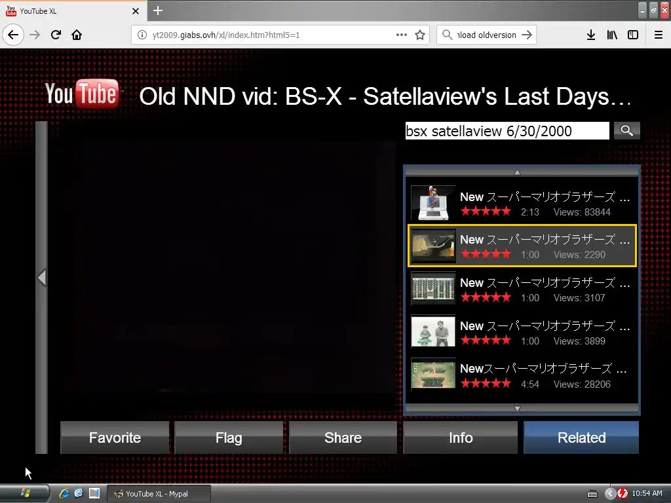Screen dimensions: 671x503
Task: Click the title of the 2:13 related video
Action: click(545, 197)
